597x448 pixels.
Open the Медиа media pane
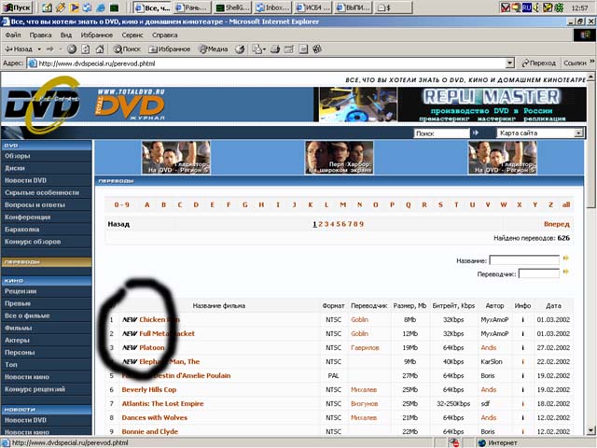pyautogui.click(x=214, y=49)
